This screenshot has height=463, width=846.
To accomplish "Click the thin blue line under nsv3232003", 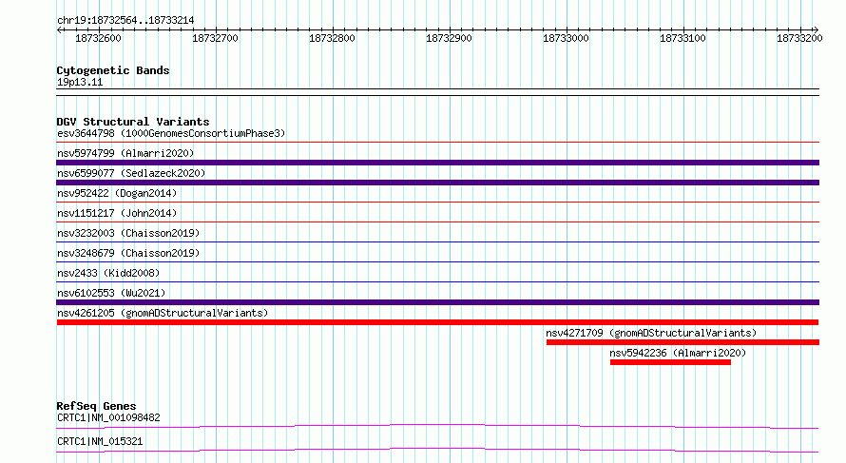I will coord(437,241).
